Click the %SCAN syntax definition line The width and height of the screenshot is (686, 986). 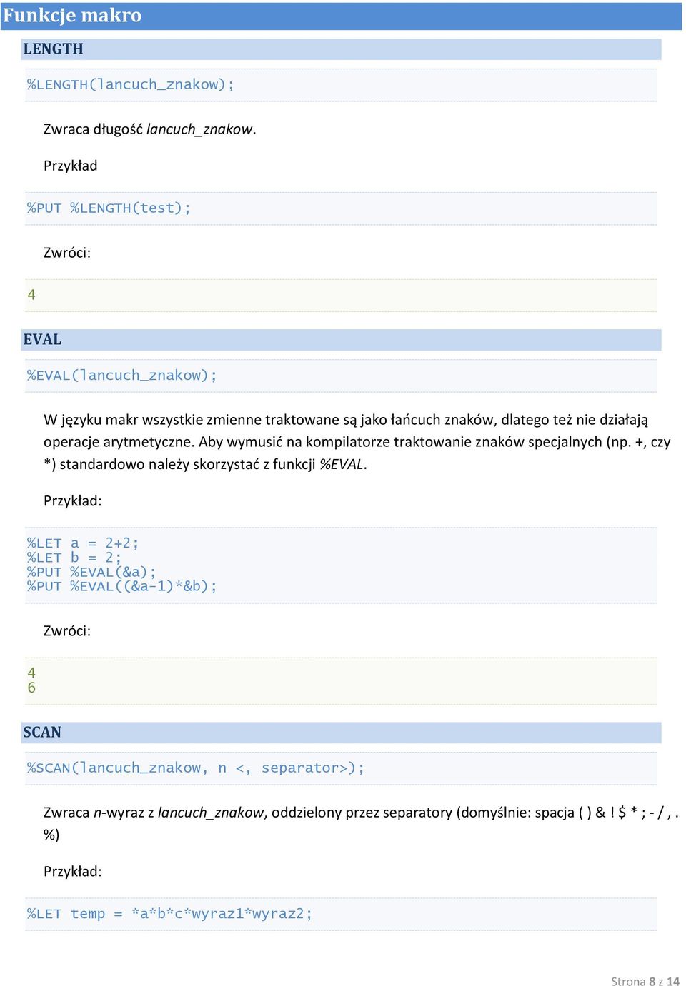tap(196, 768)
